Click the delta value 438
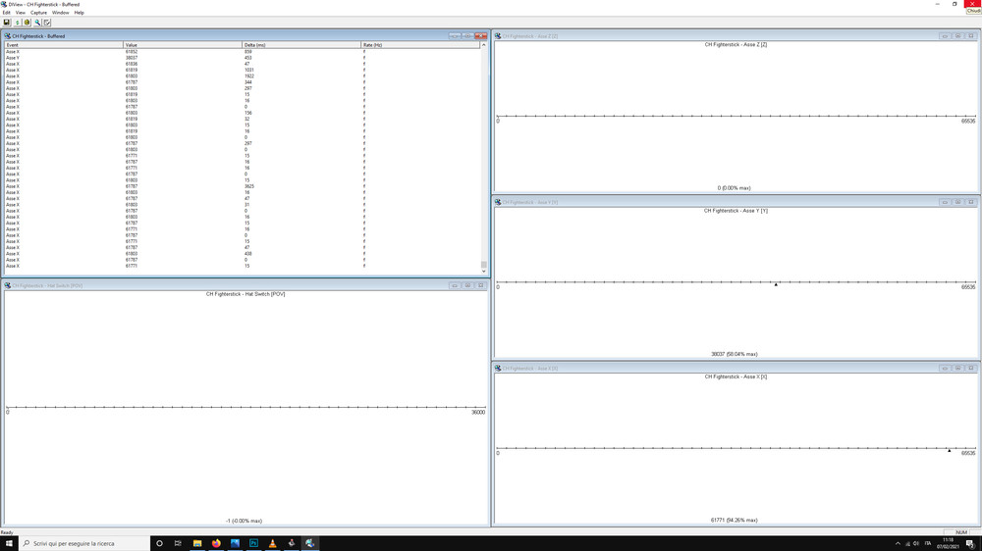Image resolution: width=982 pixels, height=551 pixels. pos(248,254)
